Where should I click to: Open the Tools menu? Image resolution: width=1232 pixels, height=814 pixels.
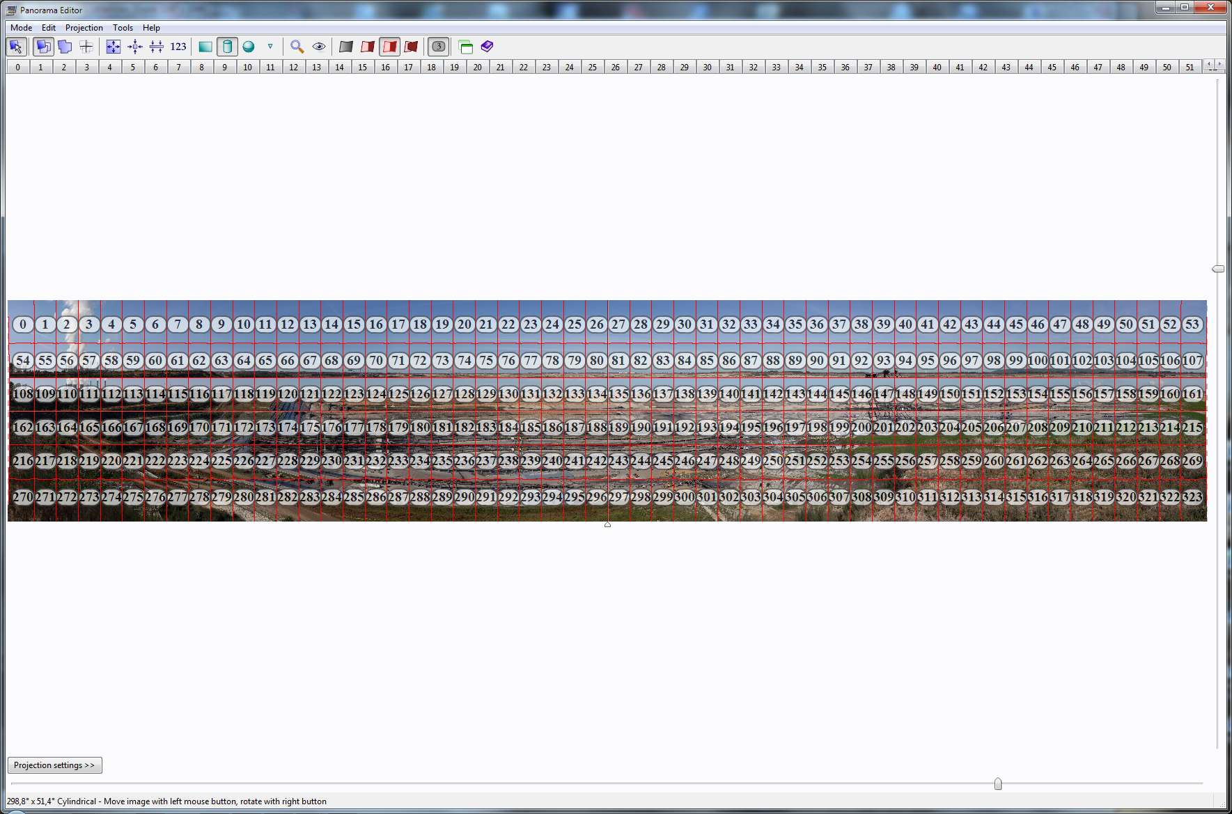click(123, 28)
